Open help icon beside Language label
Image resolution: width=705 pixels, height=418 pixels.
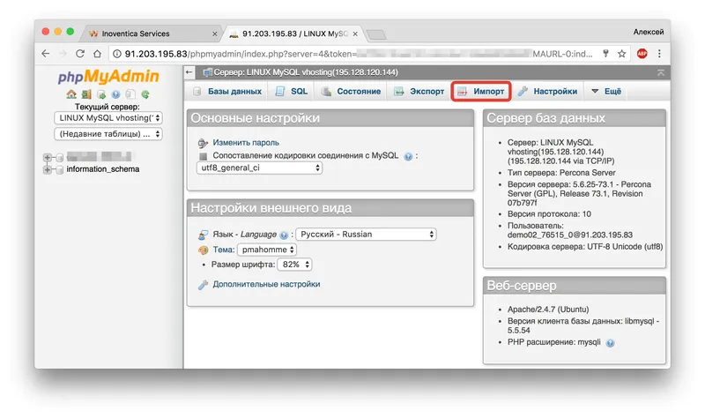(x=284, y=235)
